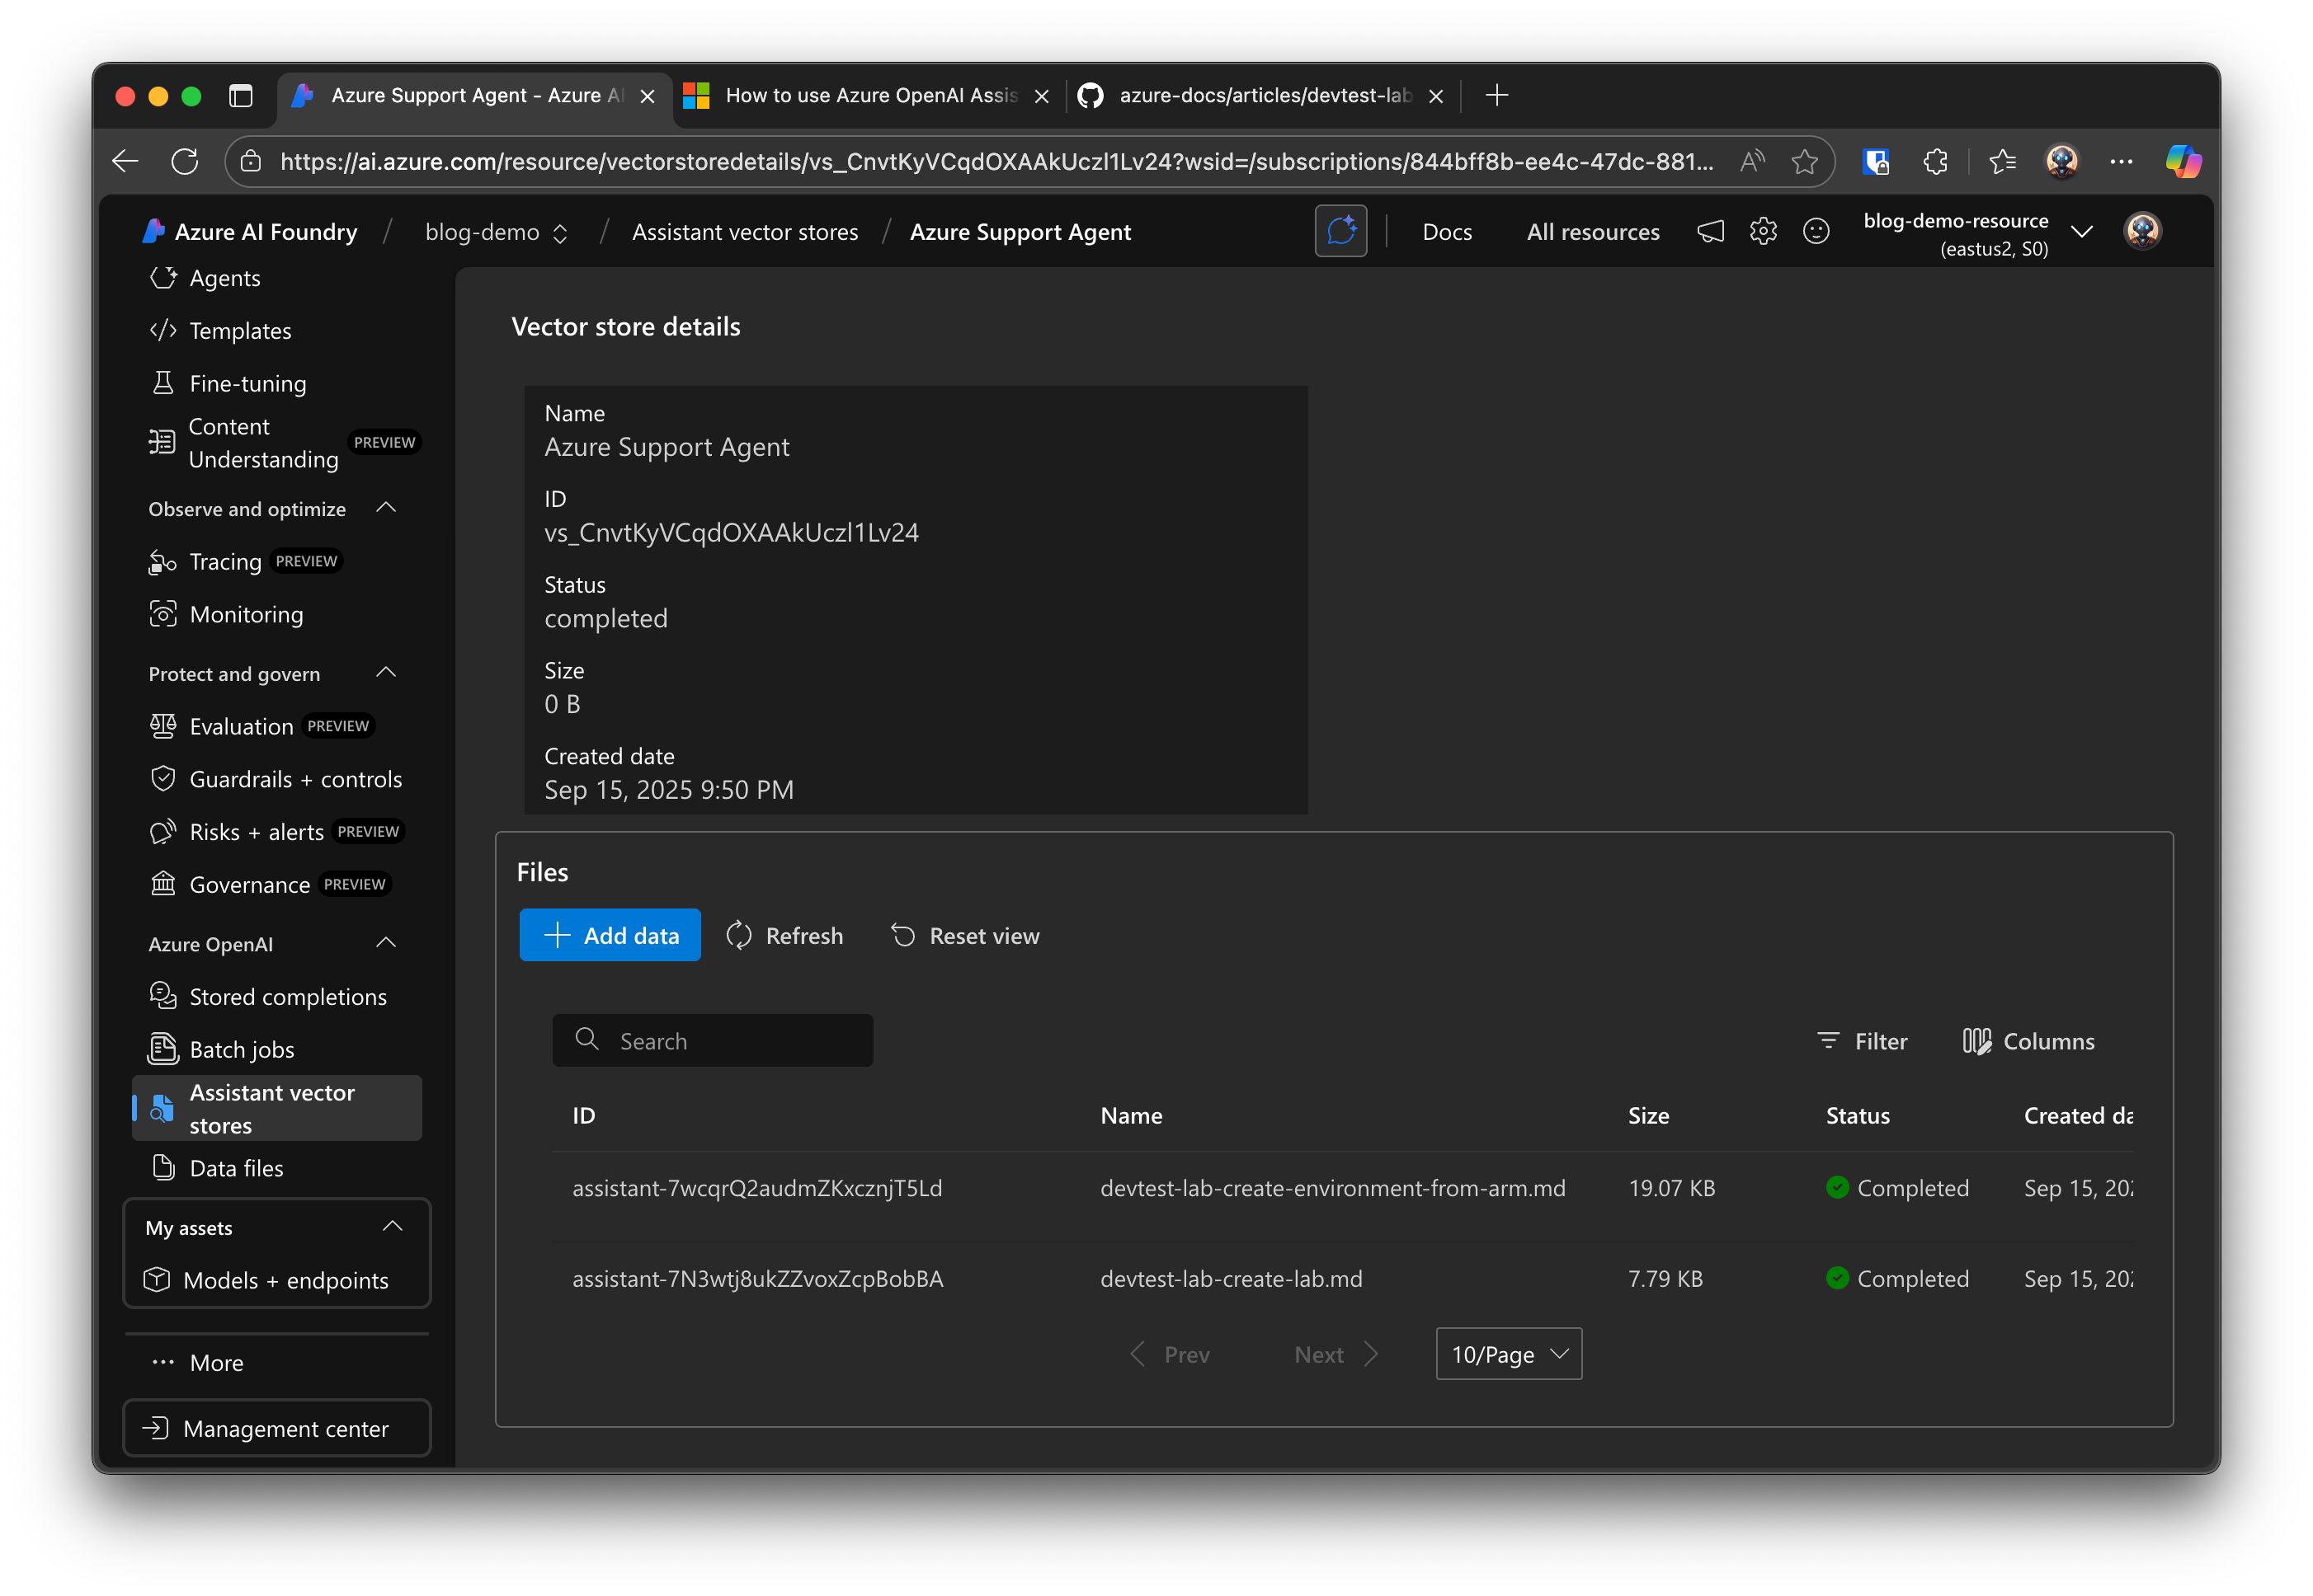The height and width of the screenshot is (1596, 2313).
Task: Open the Copilot icon in browser toolbar
Action: pos(2182,161)
